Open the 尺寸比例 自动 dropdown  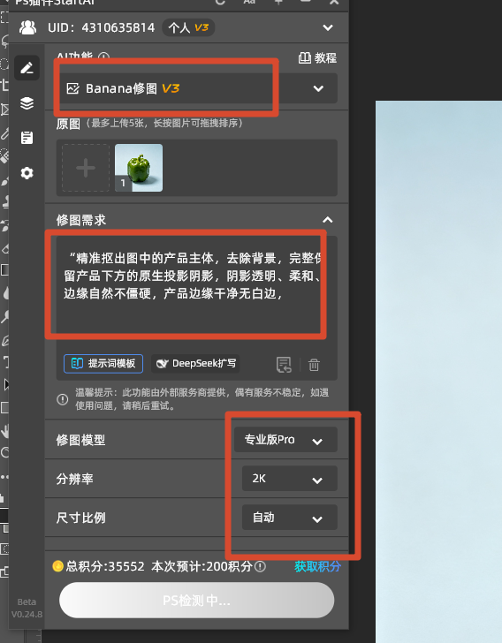(x=289, y=518)
